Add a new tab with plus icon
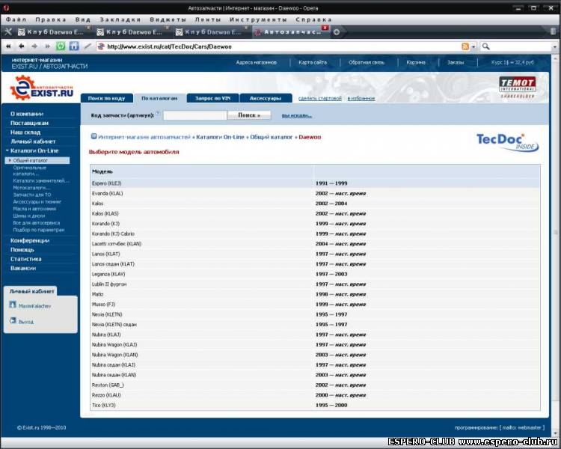Screen dimensions: 561x449 click(337, 32)
